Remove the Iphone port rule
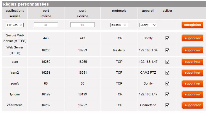Image resolution: width=206 pixels, height=118 pixels. tap(193, 94)
